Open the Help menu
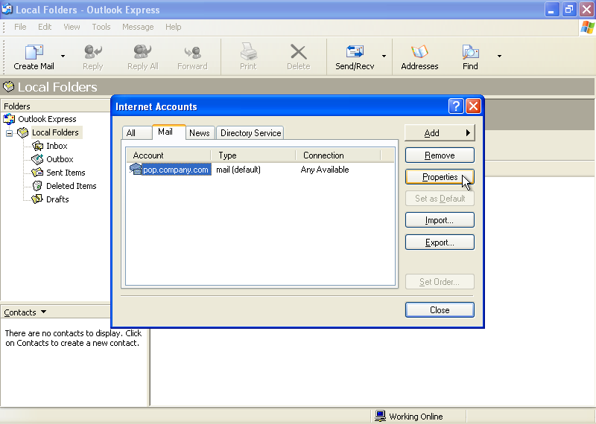596x424 pixels. point(173,27)
